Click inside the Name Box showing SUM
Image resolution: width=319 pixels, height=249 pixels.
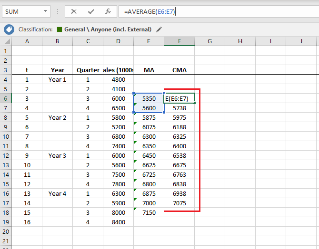point(21,11)
